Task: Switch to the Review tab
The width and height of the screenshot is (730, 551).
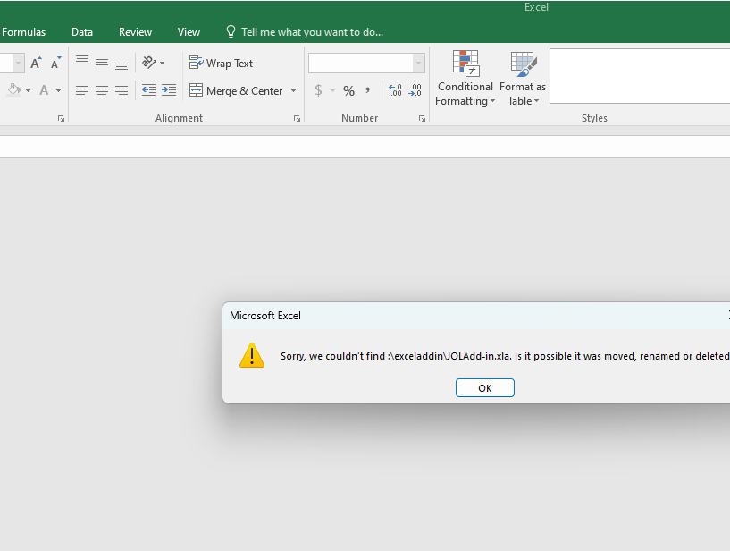Action: tap(135, 31)
